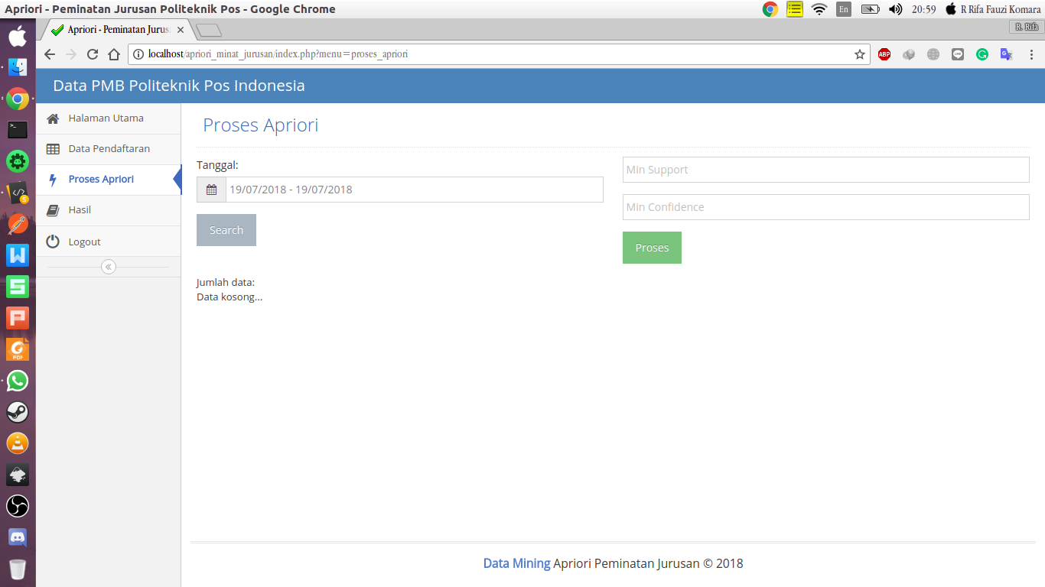Open Data Pendaftaran menu item
The width and height of the screenshot is (1045, 587).
coord(108,149)
